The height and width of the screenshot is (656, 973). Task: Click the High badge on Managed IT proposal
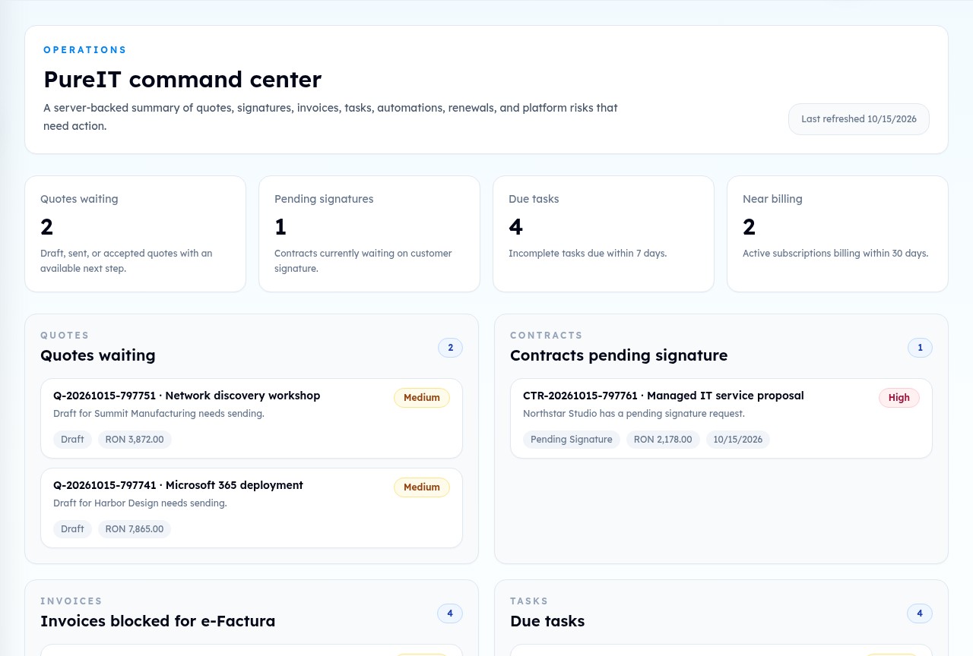(x=899, y=398)
